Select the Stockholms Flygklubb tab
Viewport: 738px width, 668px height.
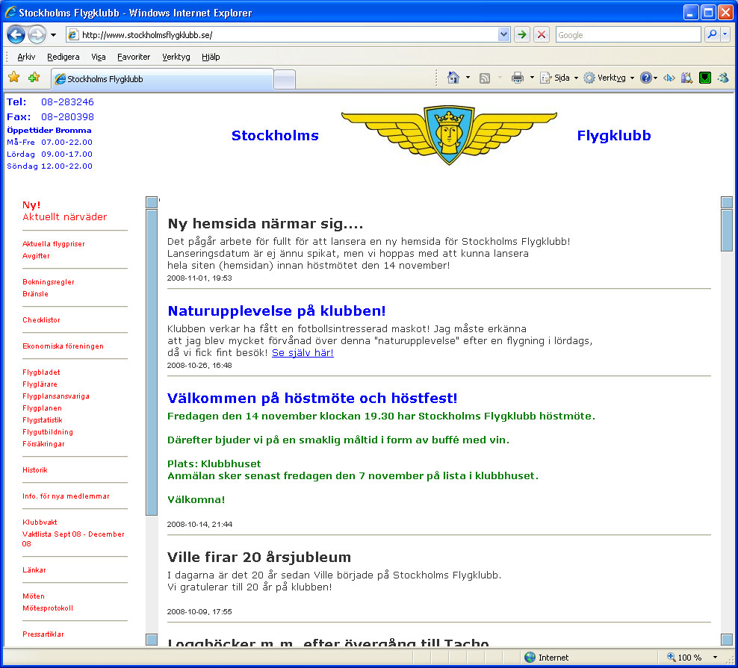click(162, 79)
